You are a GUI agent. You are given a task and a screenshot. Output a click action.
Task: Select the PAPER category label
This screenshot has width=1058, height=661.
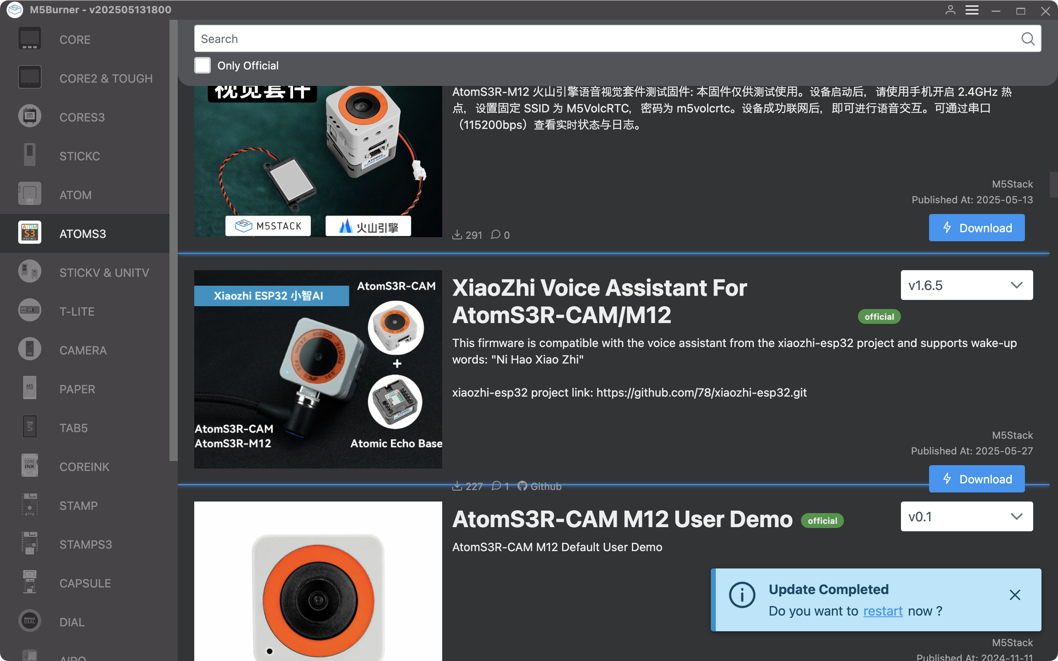pyautogui.click(x=77, y=390)
